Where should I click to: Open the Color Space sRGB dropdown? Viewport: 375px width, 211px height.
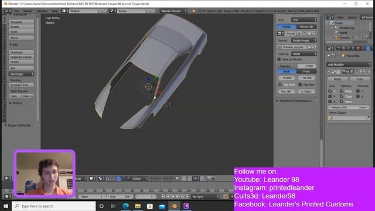304,54
